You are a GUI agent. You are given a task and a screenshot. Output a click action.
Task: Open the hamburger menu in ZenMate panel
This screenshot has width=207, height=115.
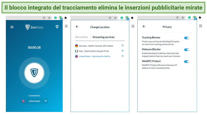[x=12, y=27]
